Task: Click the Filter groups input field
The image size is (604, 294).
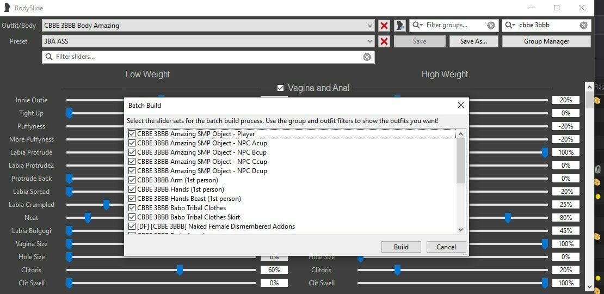Action: click(454, 26)
